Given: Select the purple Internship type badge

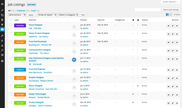Looking at the screenshot, I should point(20,25).
